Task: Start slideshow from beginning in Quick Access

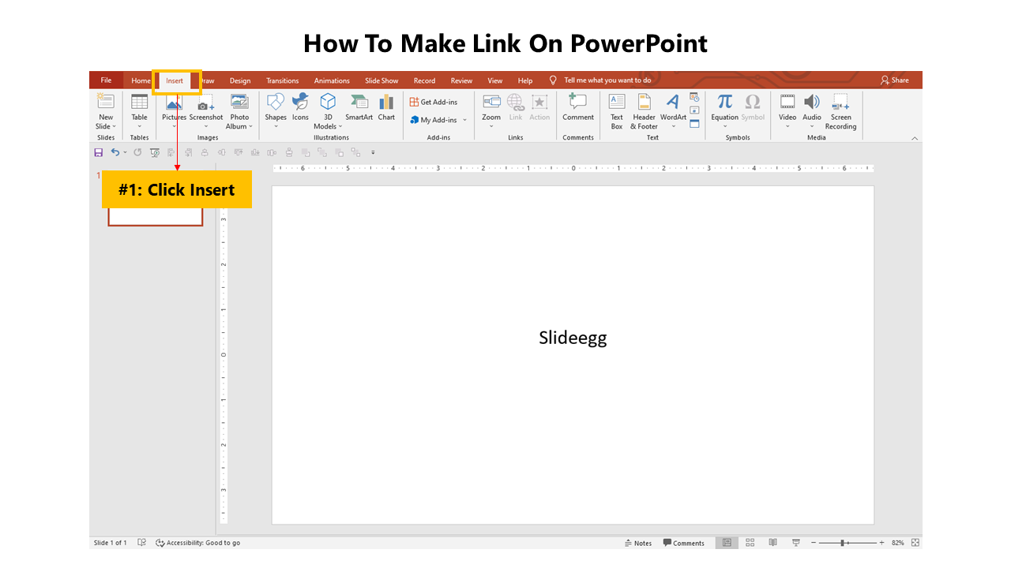Action: 155,152
